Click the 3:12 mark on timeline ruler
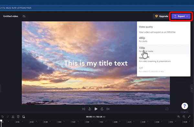This screenshot has height=127, width=194. [x=171, y=122]
